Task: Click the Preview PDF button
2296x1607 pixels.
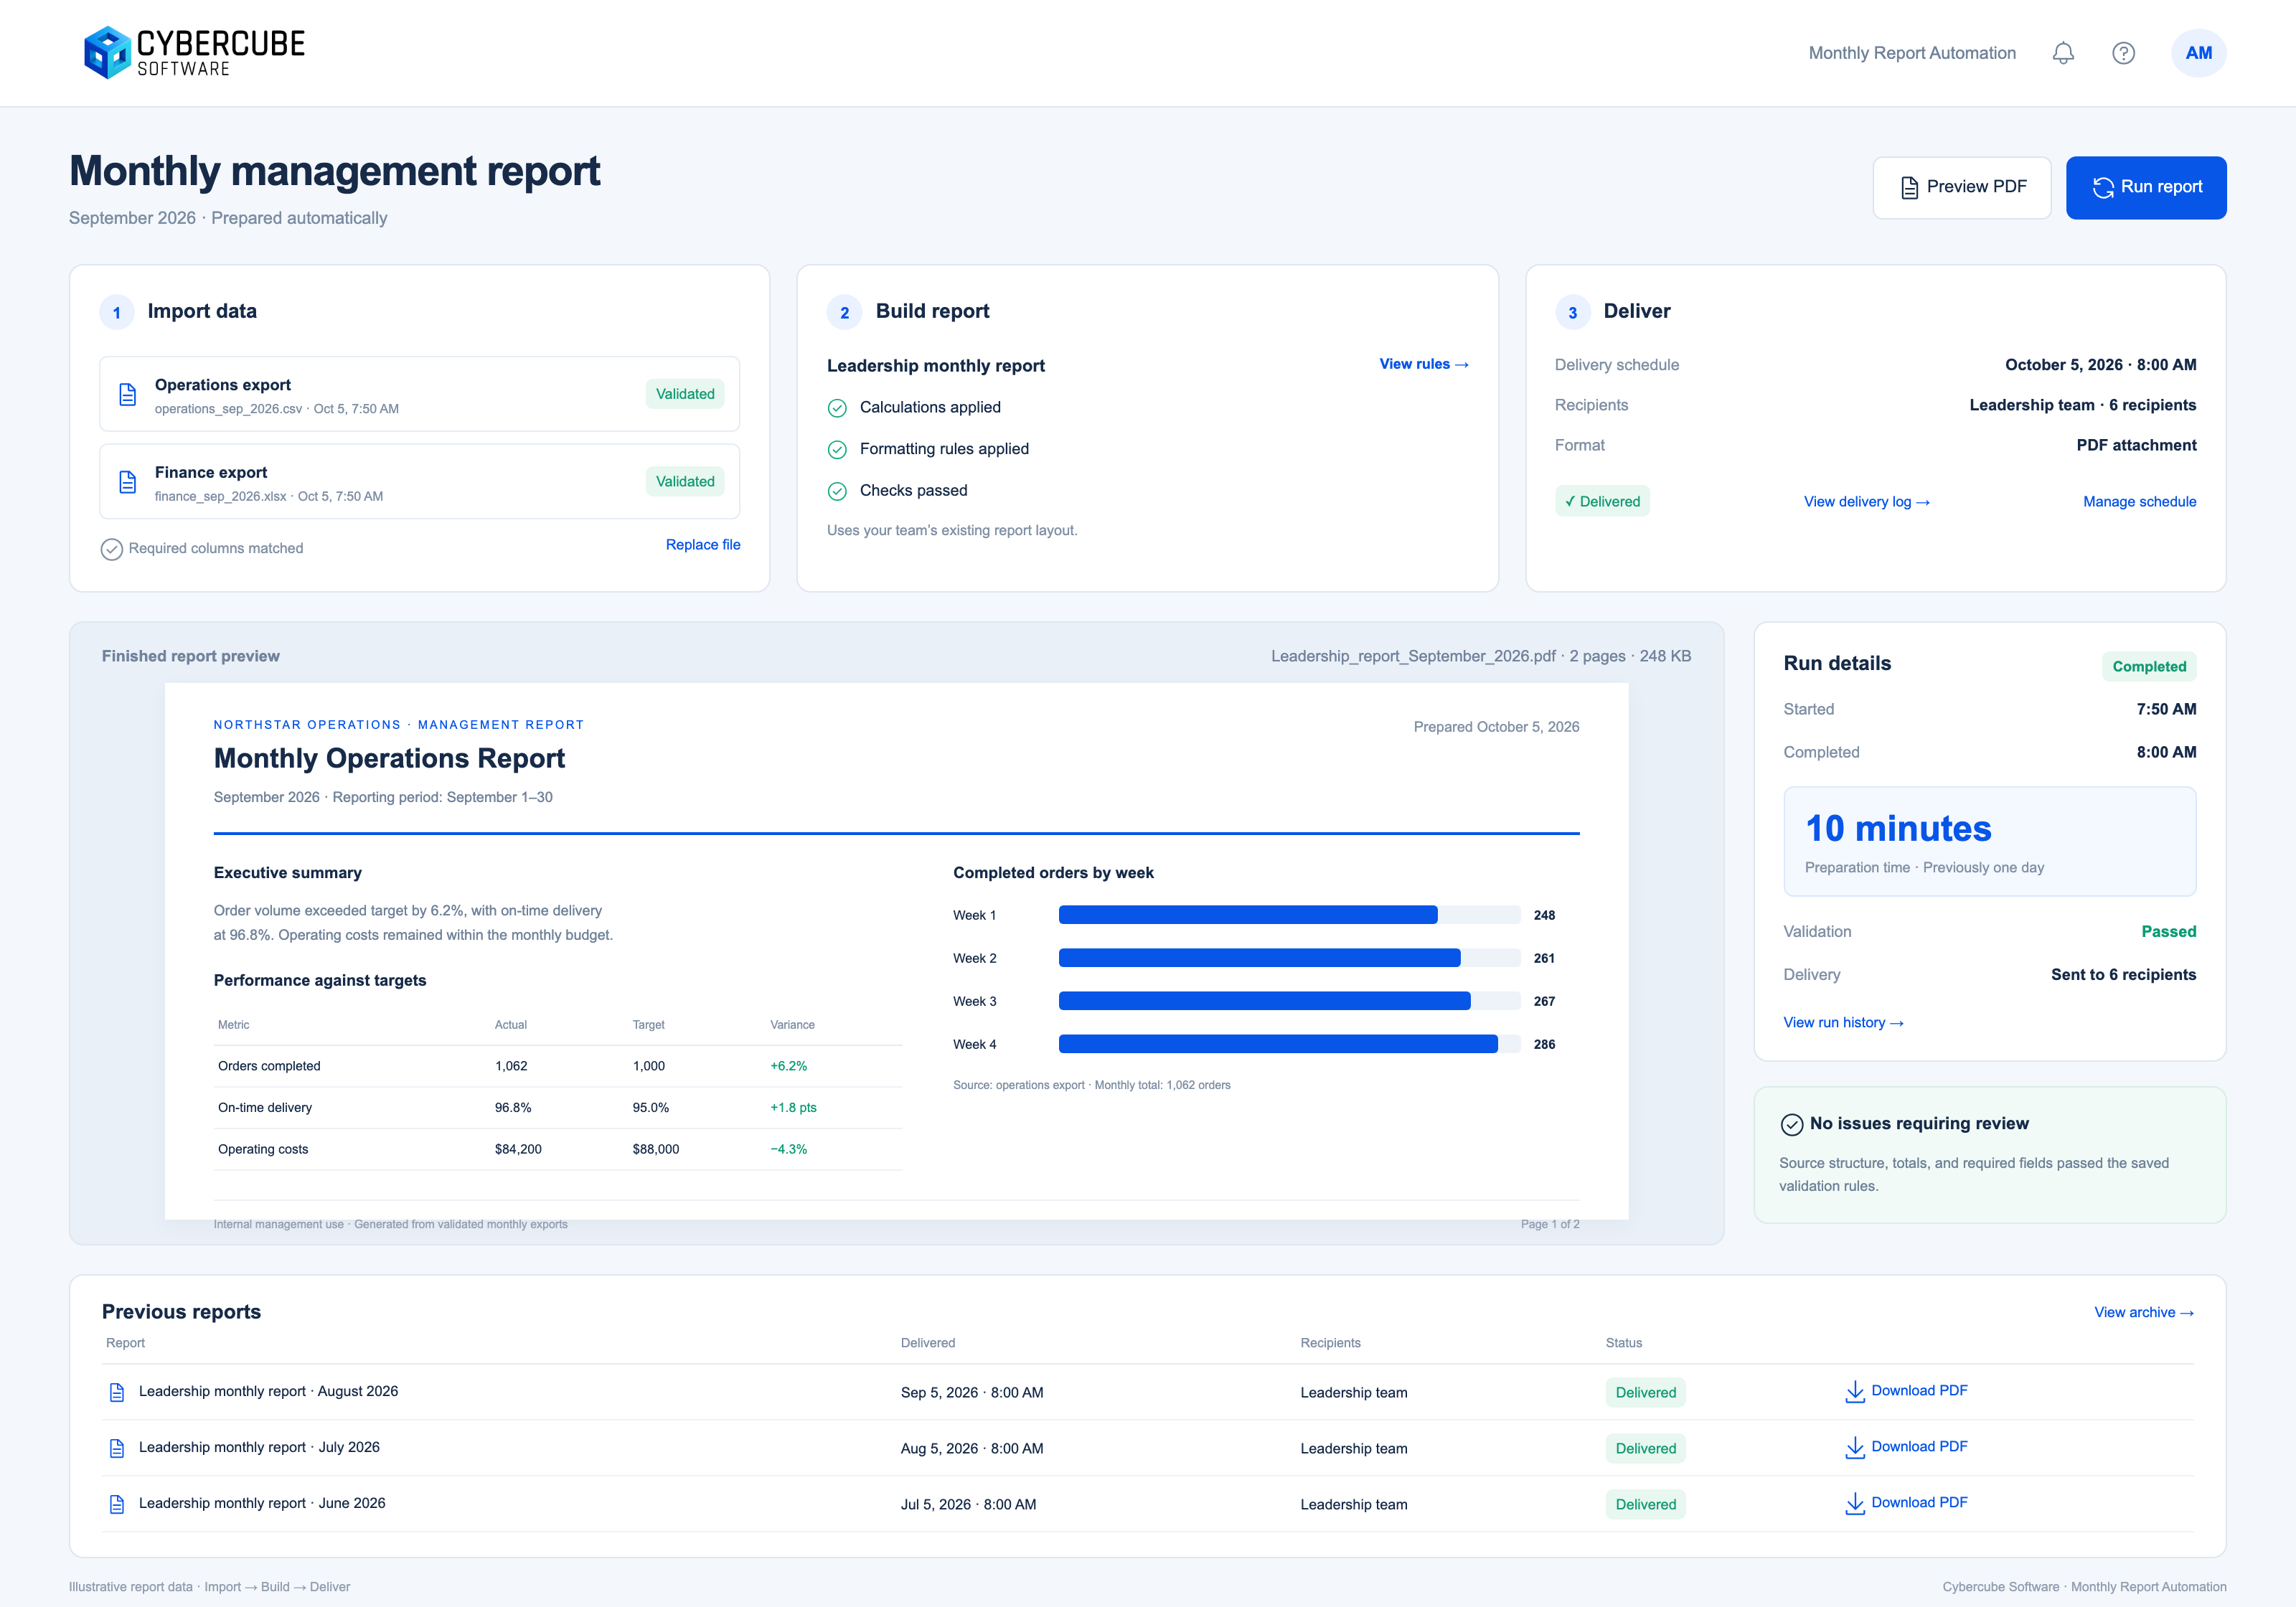Action: tap(1962, 187)
